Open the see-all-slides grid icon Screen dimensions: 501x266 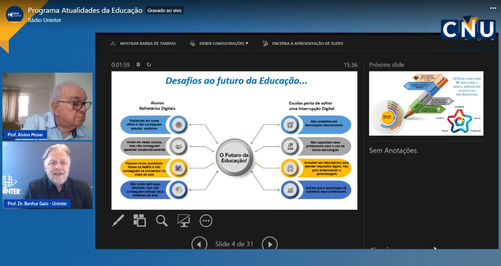point(139,221)
